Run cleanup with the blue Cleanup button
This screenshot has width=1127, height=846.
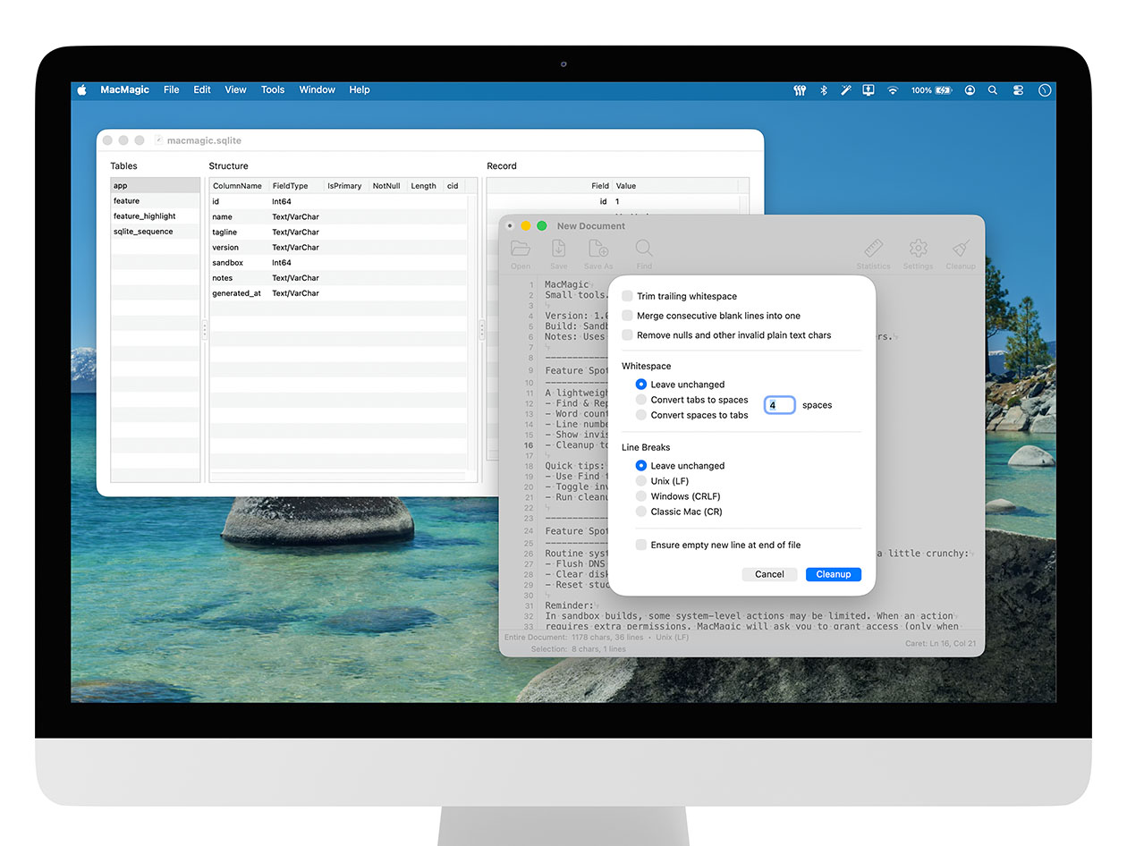coord(833,574)
